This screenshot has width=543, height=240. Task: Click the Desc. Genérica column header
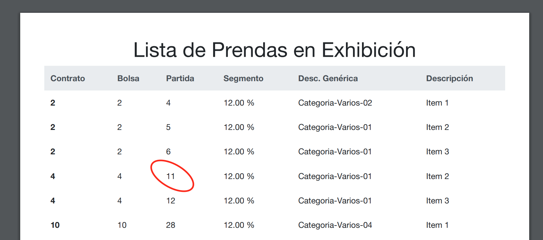[328, 78]
